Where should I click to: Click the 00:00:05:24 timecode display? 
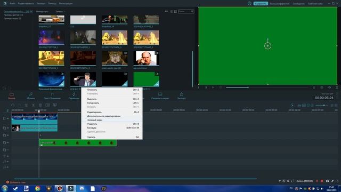tap(324, 98)
